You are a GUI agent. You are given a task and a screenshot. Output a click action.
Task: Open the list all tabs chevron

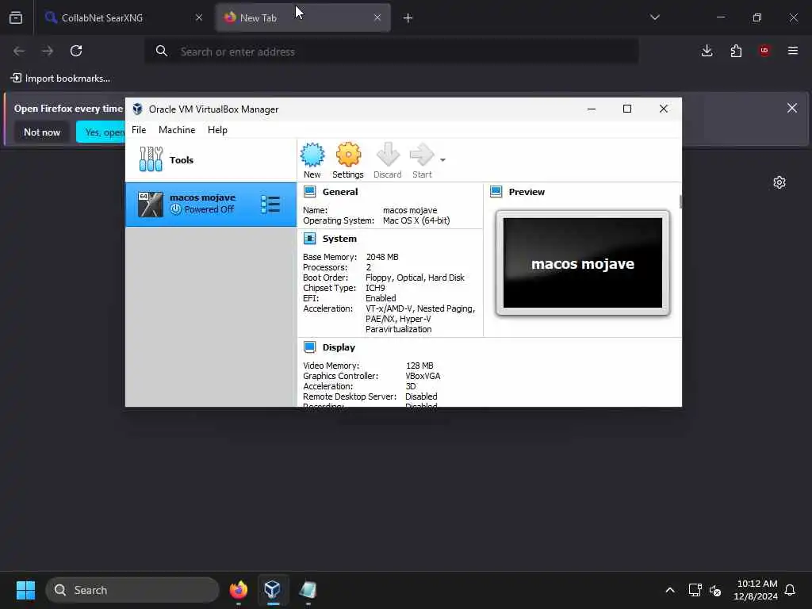(x=654, y=17)
